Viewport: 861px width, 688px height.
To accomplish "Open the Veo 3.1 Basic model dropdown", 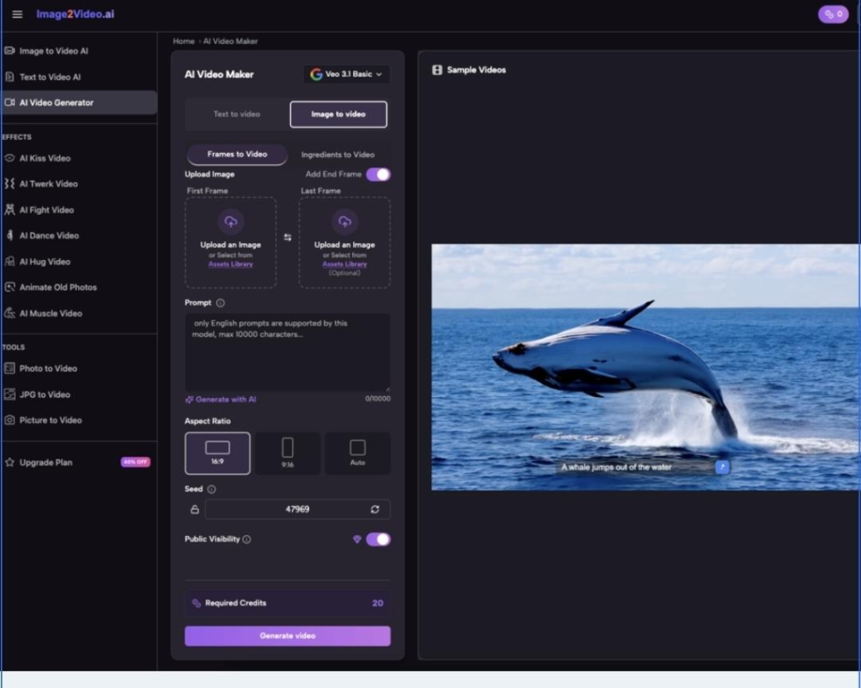I will (x=346, y=74).
